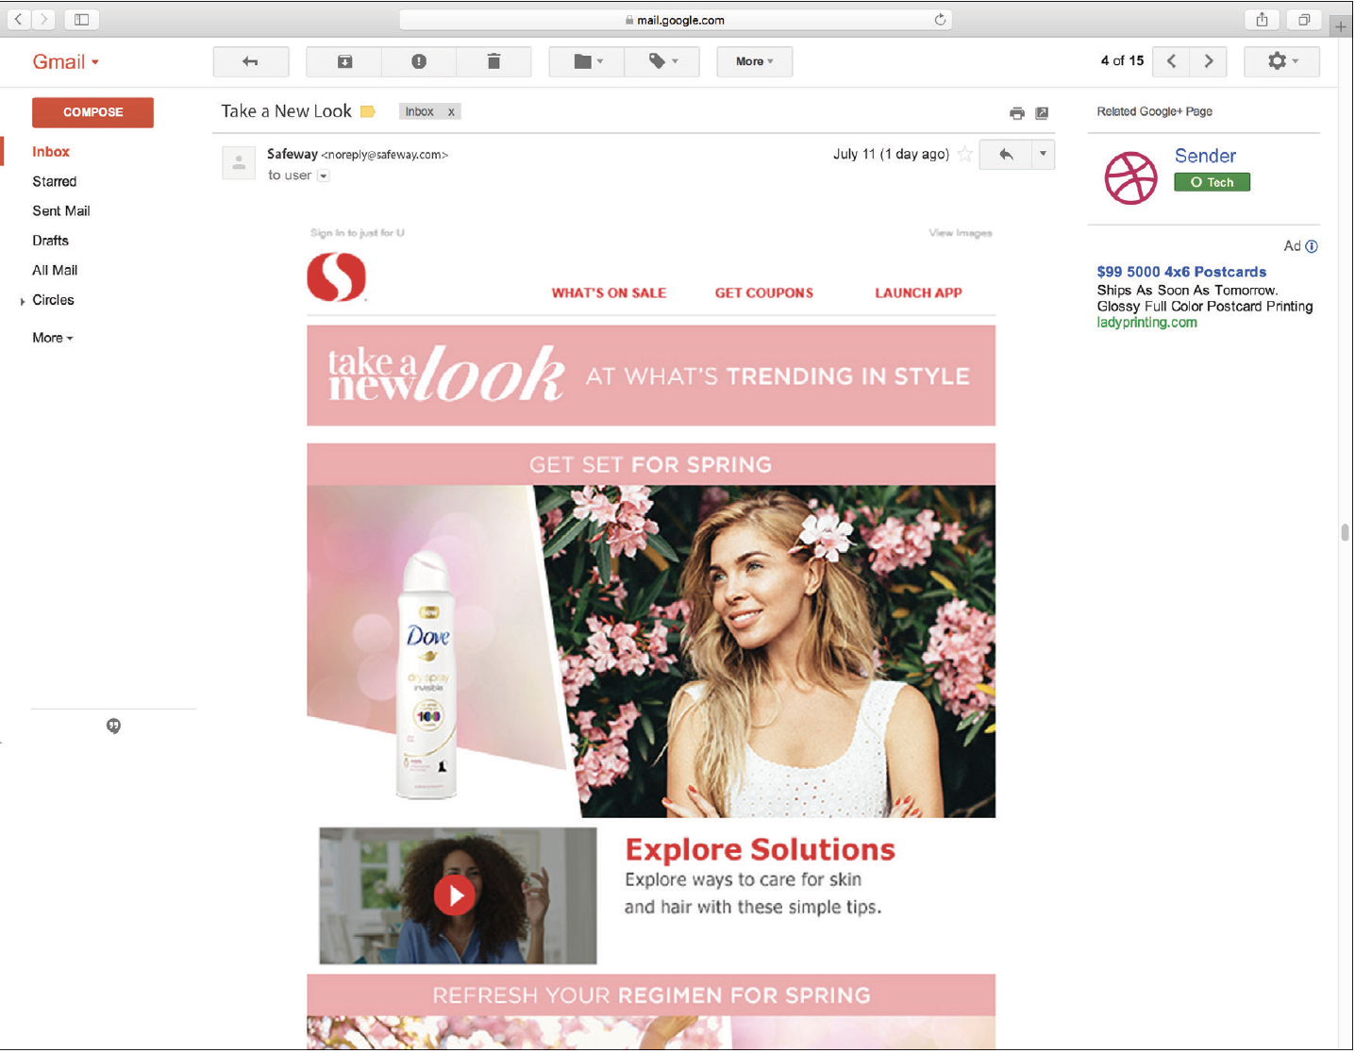
Task: Toggle the star on Safeway email
Action: [x=964, y=154]
